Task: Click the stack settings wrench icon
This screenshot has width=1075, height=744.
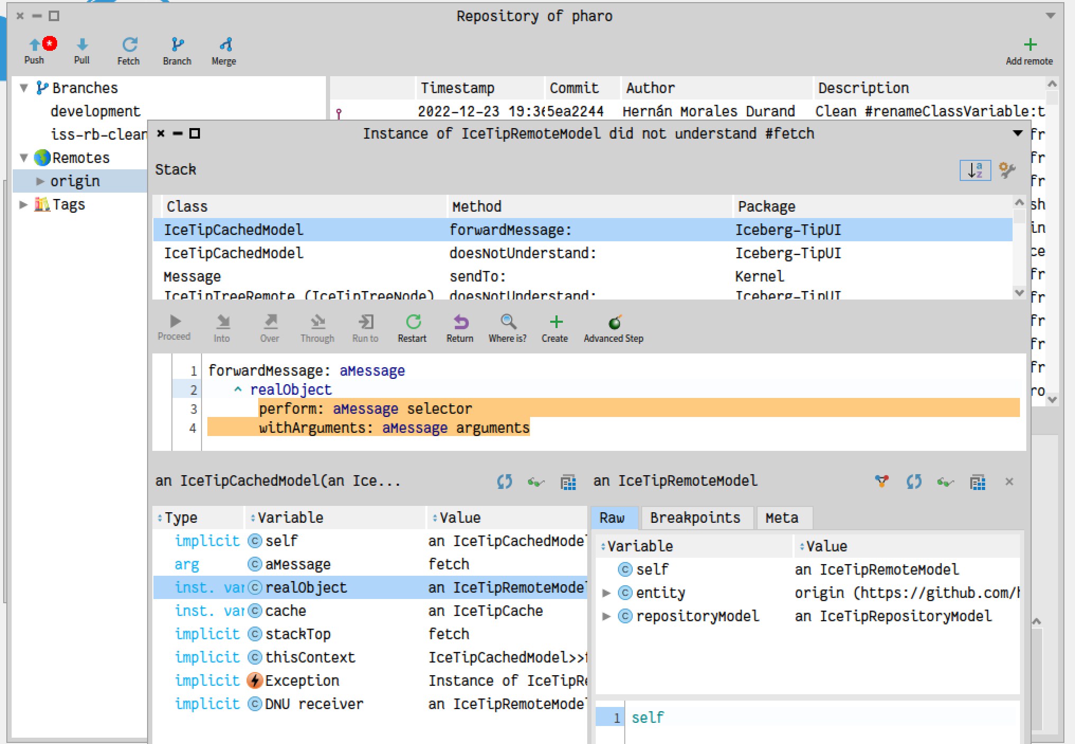Action: click(x=1007, y=169)
